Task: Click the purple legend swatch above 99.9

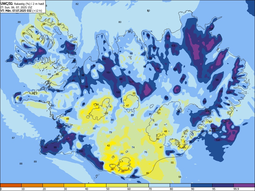Action: [x=244, y=185]
